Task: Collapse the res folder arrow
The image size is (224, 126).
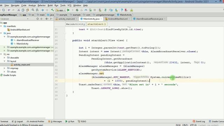Action: (x=1, y=54)
